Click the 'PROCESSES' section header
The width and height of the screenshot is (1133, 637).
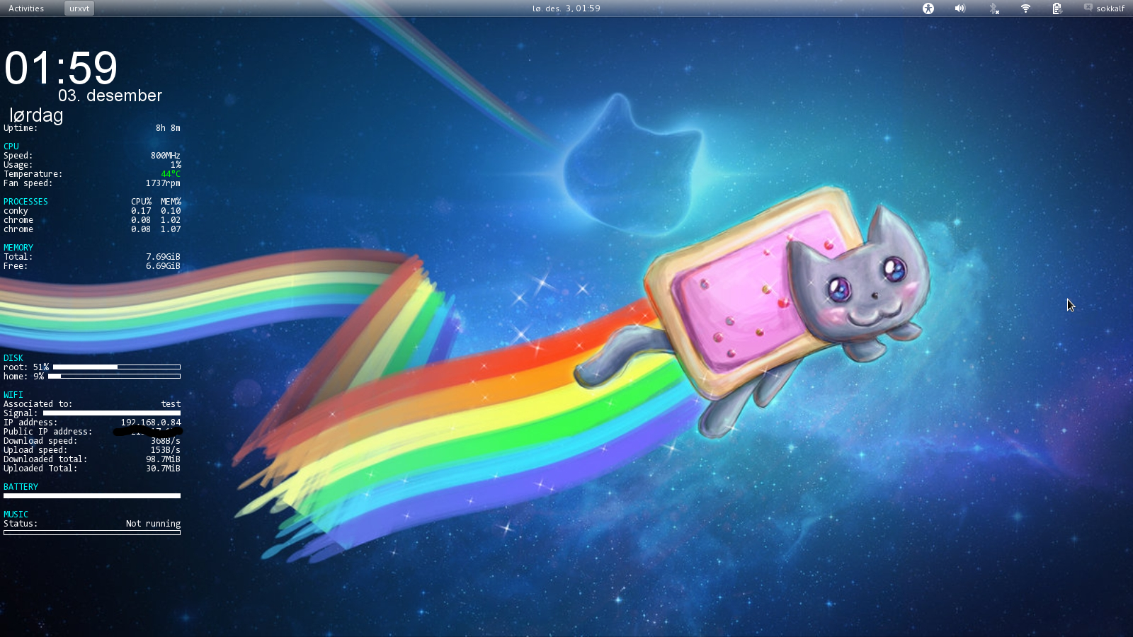(x=25, y=202)
